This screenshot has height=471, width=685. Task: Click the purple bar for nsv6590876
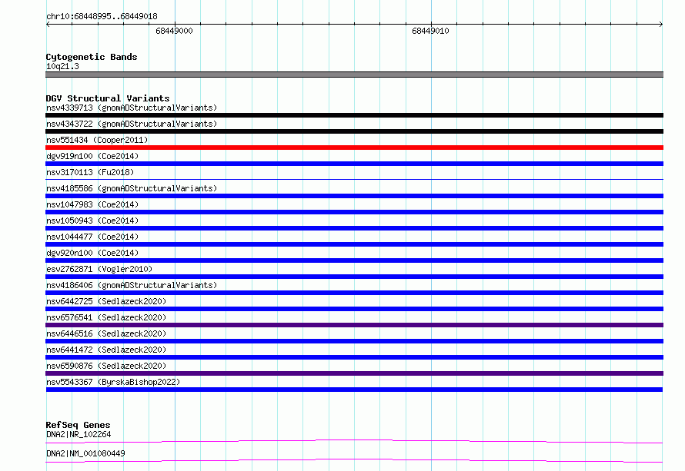click(354, 373)
